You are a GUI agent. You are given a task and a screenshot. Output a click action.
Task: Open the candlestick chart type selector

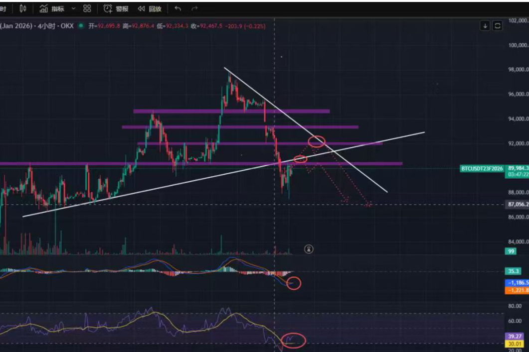pyautogui.click(x=23, y=8)
